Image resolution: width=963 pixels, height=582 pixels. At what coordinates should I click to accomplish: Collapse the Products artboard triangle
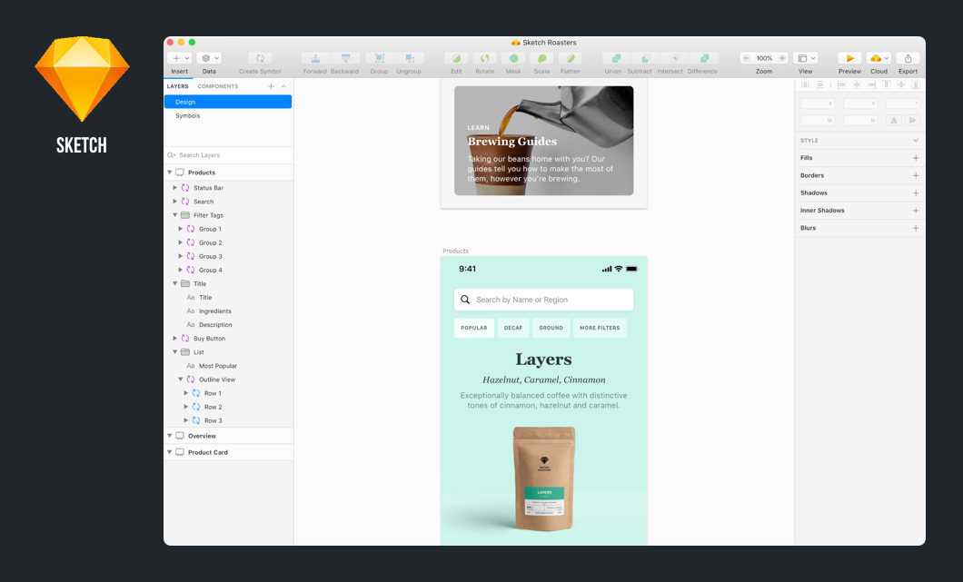(170, 173)
